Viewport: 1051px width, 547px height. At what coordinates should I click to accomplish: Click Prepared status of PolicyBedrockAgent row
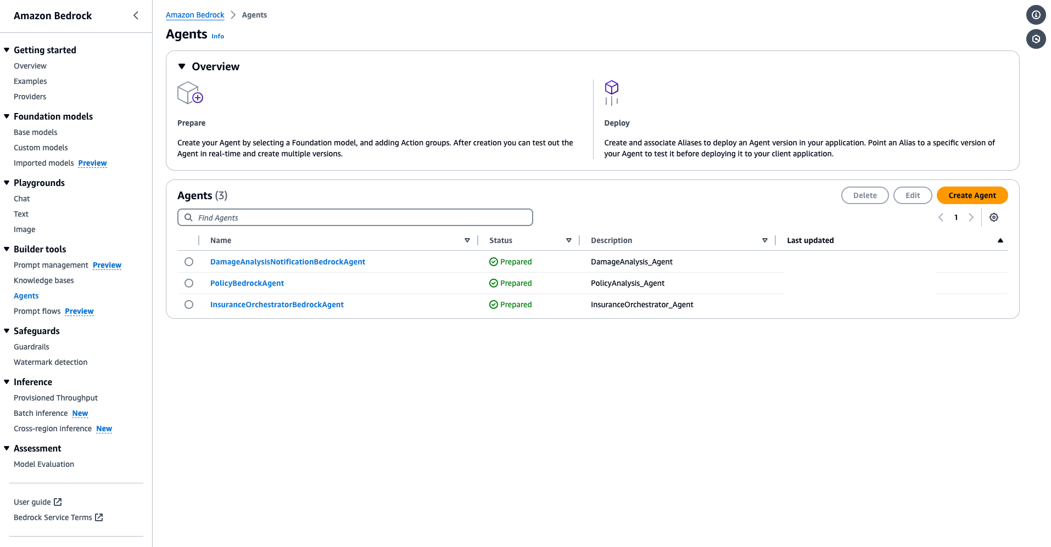tap(510, 283)
